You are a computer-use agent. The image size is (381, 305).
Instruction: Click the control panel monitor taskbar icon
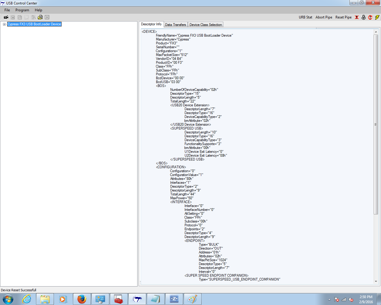(x=100, y=299)
